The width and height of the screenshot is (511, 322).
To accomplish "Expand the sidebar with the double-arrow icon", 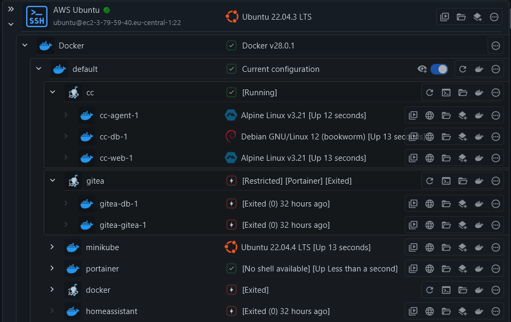I will 11,9.
